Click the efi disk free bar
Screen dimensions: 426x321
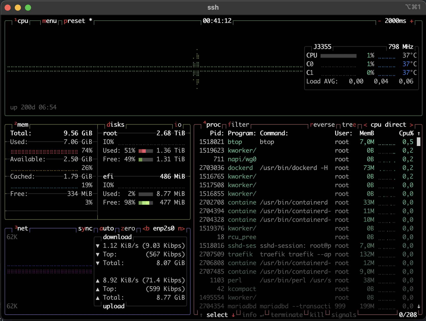pyautogui.click(x=146, y=203)
